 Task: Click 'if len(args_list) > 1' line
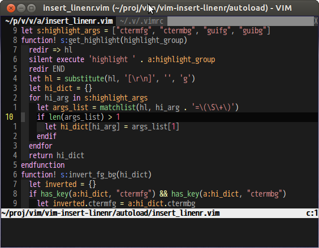(78, 117)
